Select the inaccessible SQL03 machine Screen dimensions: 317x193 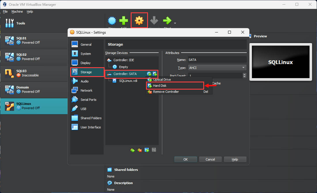34,73
